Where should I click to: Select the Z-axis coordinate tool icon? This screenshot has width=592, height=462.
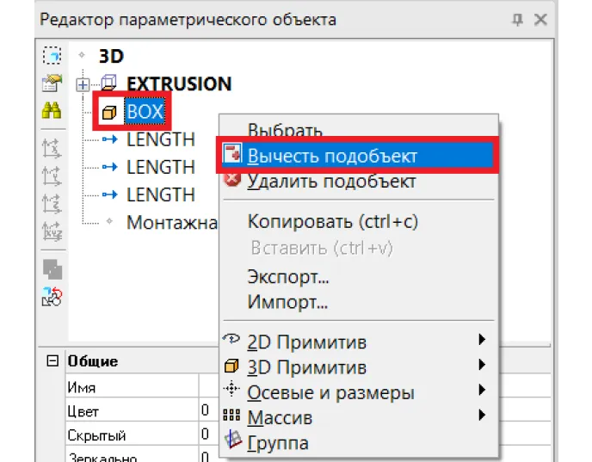click(x=52, y=203)
